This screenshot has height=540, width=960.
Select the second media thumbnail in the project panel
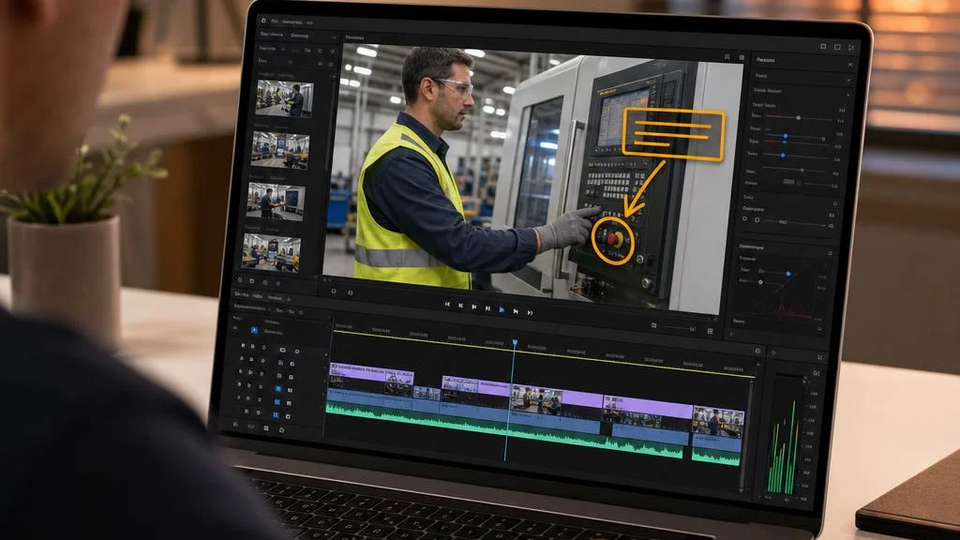(280, 150)
